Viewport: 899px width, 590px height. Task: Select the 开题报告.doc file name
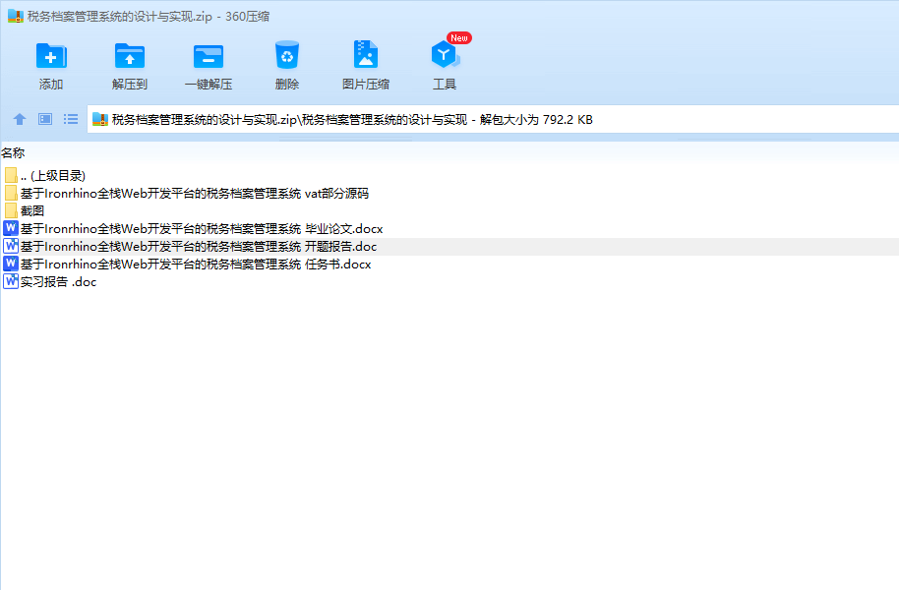click(199, 247)
